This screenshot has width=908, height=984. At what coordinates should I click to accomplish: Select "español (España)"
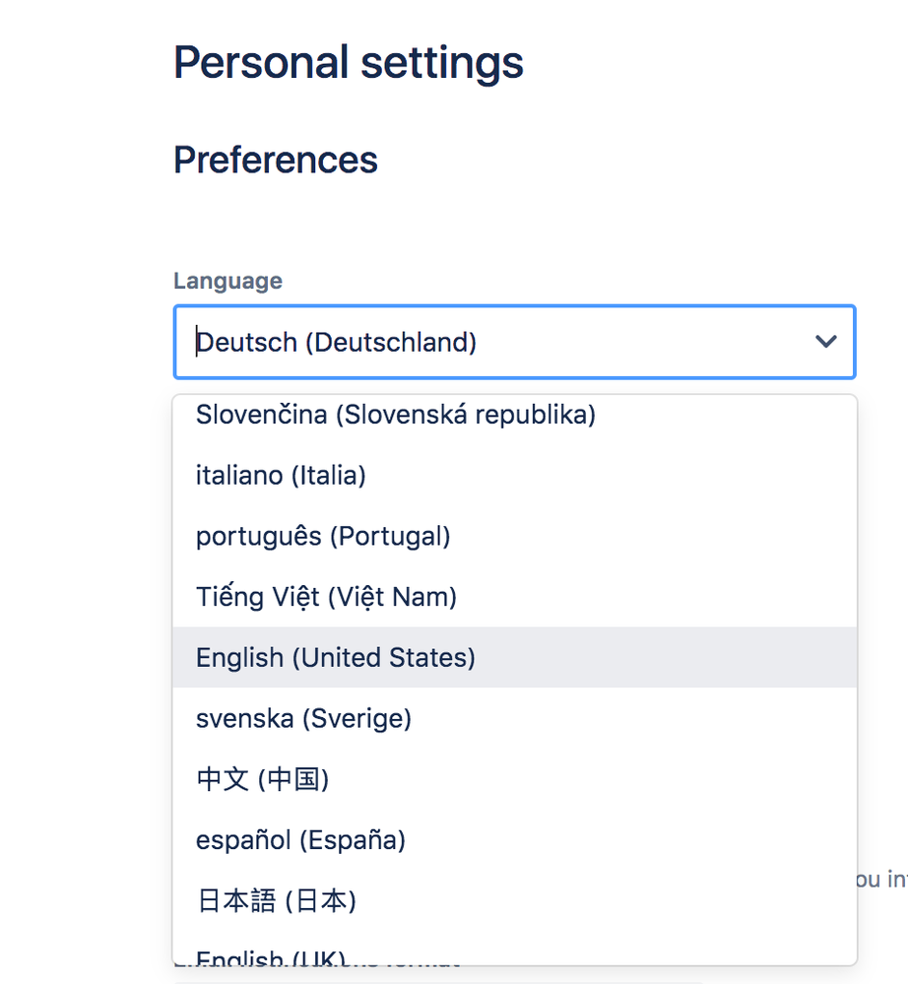click(x=299, y=839)
